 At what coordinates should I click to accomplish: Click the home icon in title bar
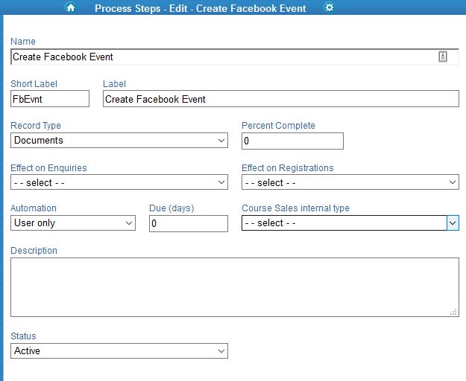[x=70, y=7]
